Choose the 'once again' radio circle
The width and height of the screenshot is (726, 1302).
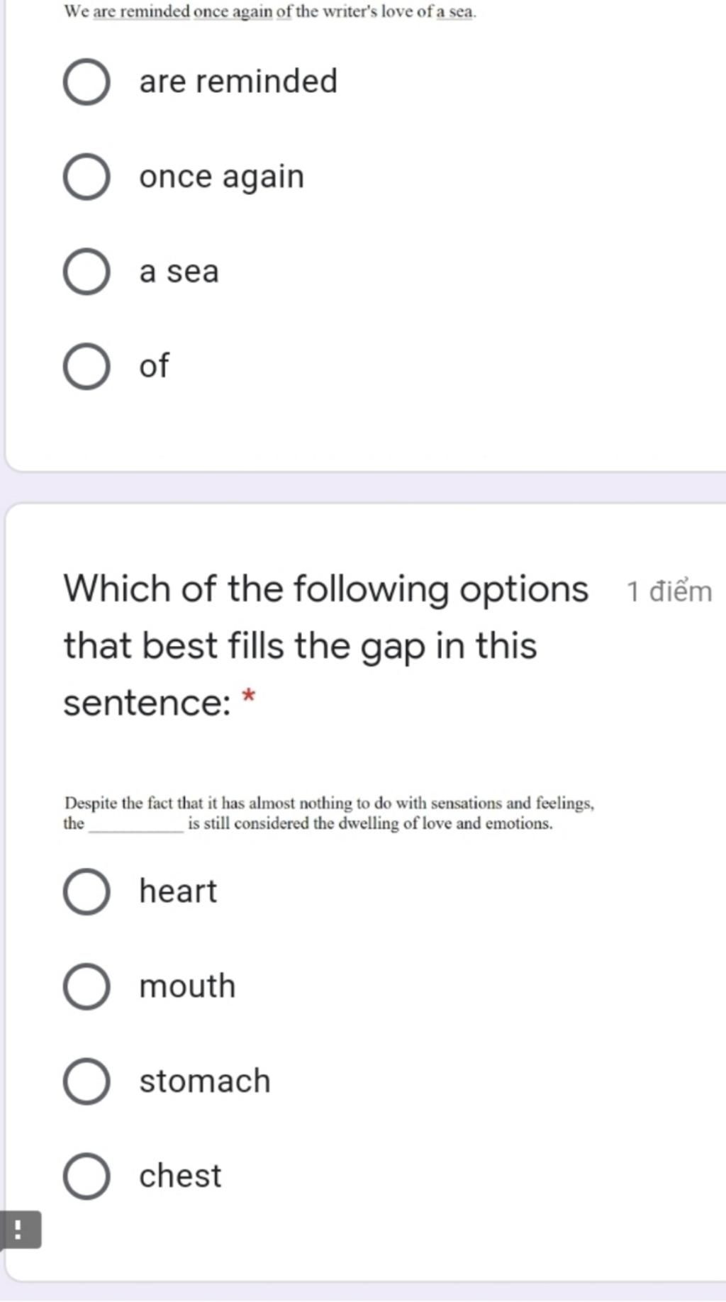coord(86,177)
